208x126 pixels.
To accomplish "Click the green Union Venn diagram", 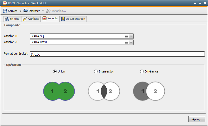I will pyautogui.click(x=59, y=91).
